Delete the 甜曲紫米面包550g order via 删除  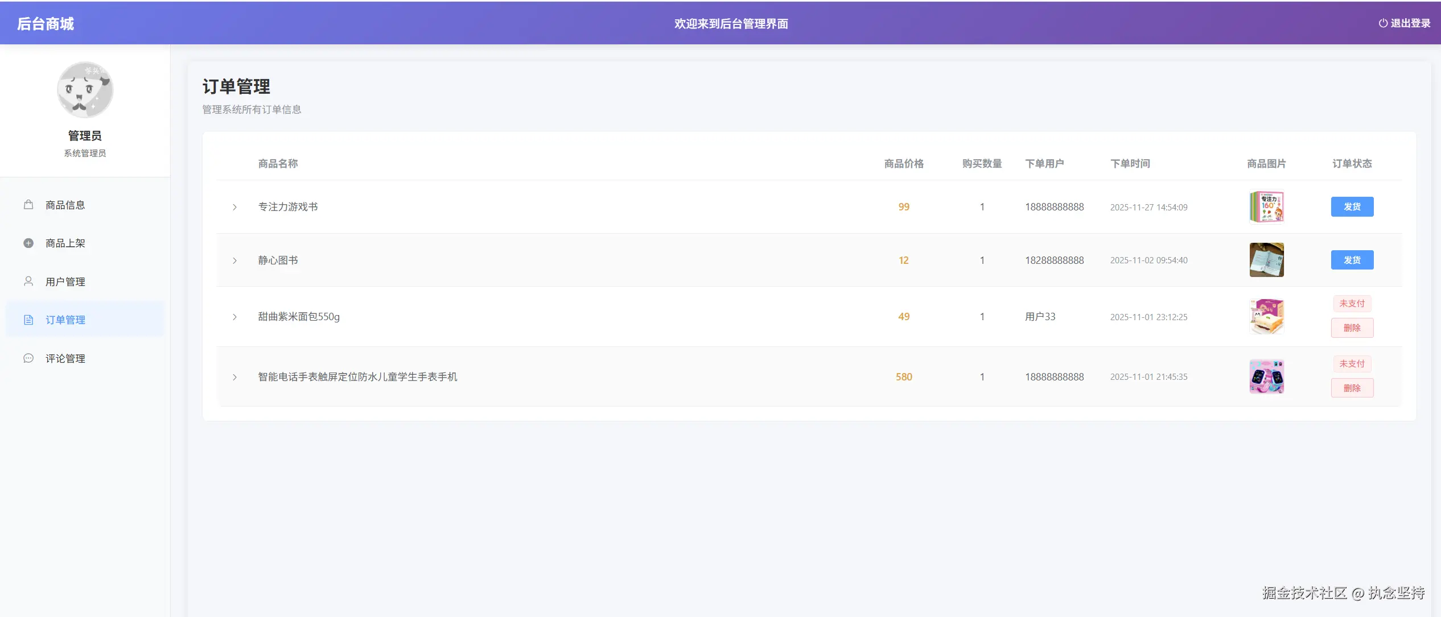click(x=1352, y=328)
